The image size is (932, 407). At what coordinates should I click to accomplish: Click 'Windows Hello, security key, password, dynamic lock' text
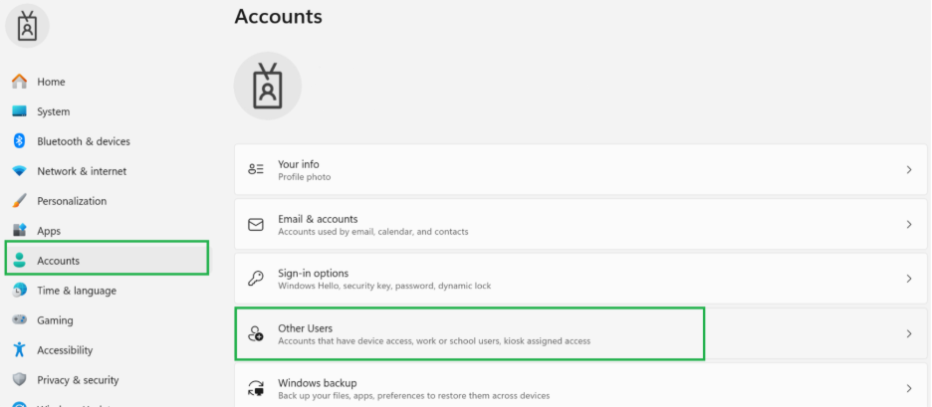point(384,286)
